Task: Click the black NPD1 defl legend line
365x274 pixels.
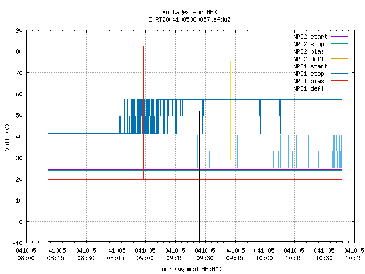Action: point(339,88)
